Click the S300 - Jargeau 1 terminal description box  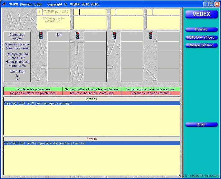click(x=53, y=22)
